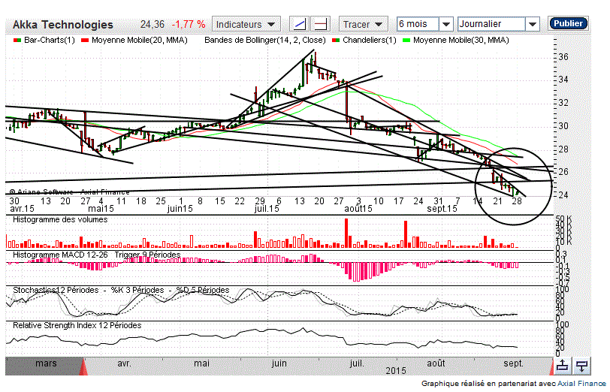
Task: Click the Moyenne Mobile(20, MMA) red swatch
Action: [x=85, y=41]
